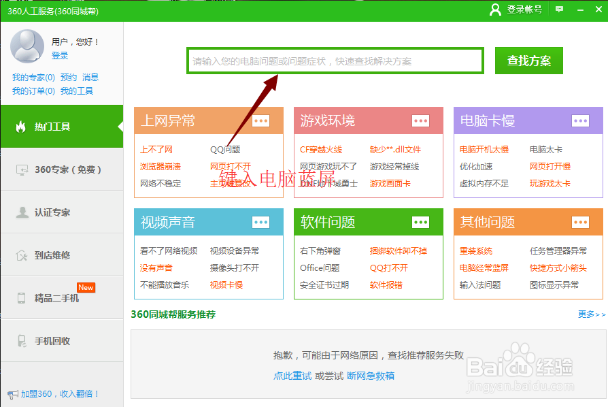608x407 pixels.
Task: Select 缺少**.dll文件 problem
Action: 395,149
